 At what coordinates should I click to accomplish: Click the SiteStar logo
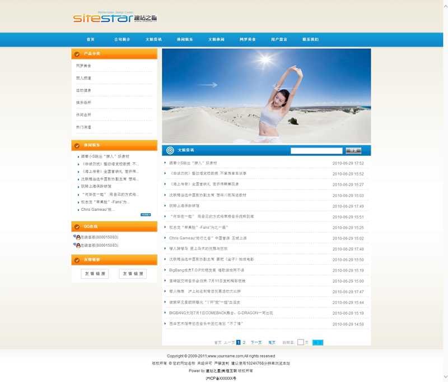(x=114, y=18)
